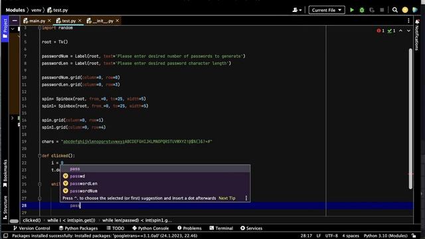
Task: Click the project panel horizontal scrollbar
Action: pyautogui.click(x=14, y=221)
